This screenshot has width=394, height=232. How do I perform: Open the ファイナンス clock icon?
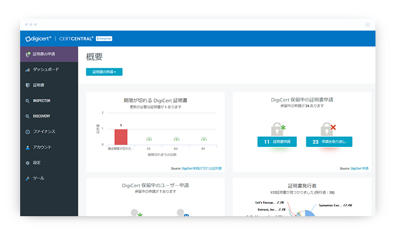pos(28,132)
